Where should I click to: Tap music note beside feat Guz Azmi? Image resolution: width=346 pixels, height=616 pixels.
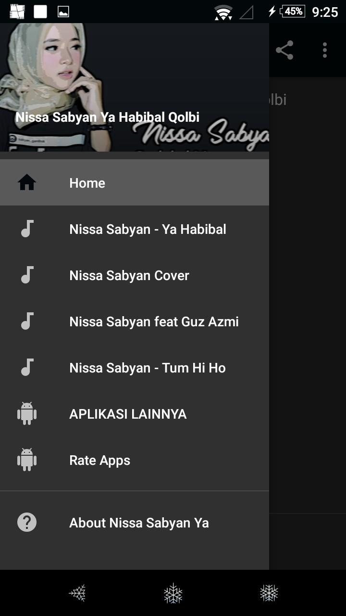click(27, 321)
